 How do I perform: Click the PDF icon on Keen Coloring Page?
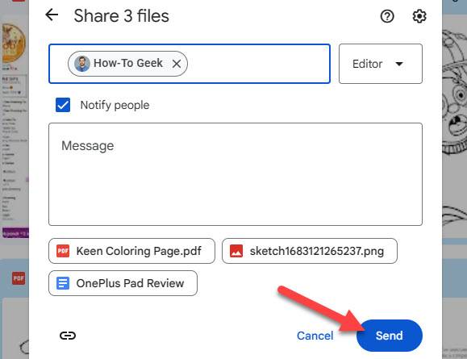(63, 251)
